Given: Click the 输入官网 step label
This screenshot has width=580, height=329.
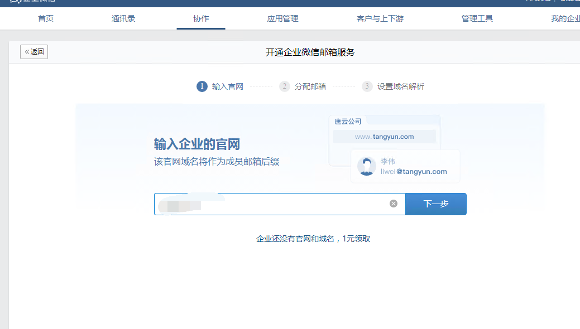Looking at the screenshot, I should [228, 86].
